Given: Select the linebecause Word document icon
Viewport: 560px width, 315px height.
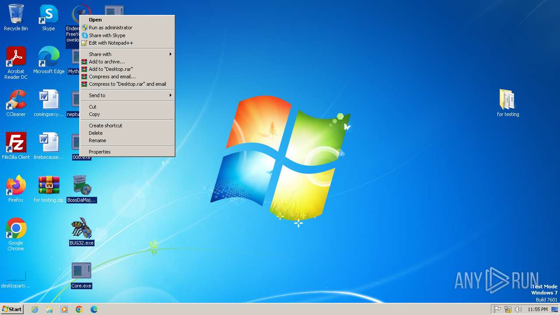Looking at the screenshot, I should 49,146.
